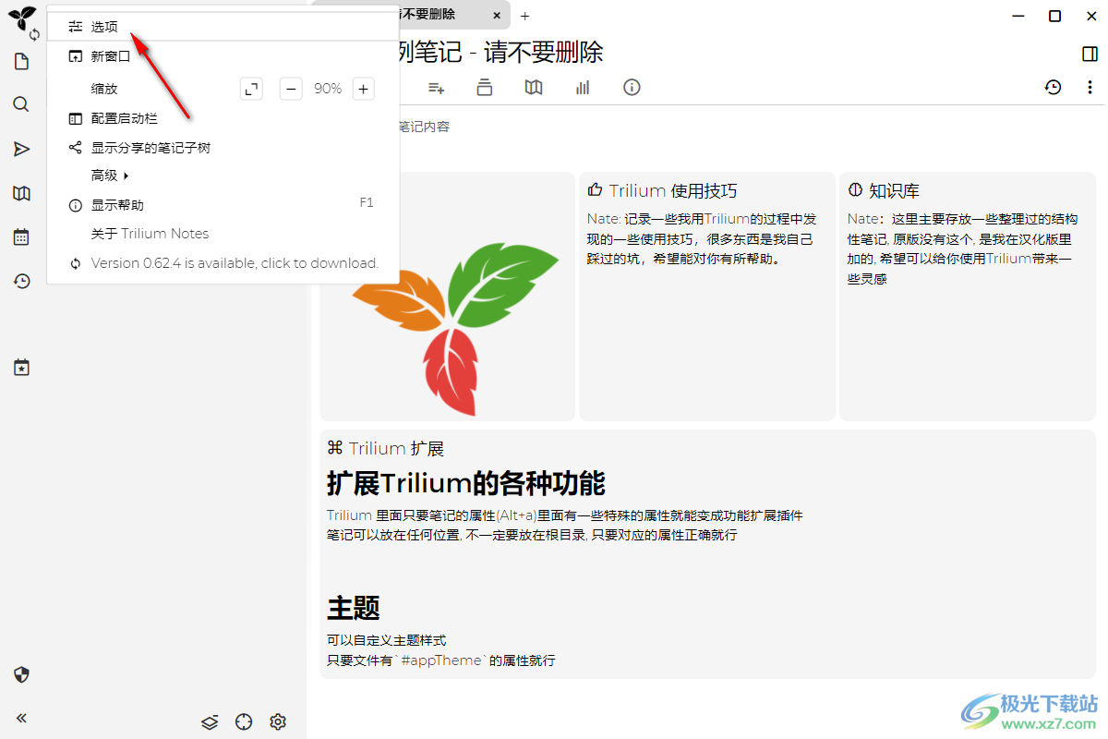Screen dimensions: 1108x739
Task: Click the 90% zoom value
Action: 328,89
